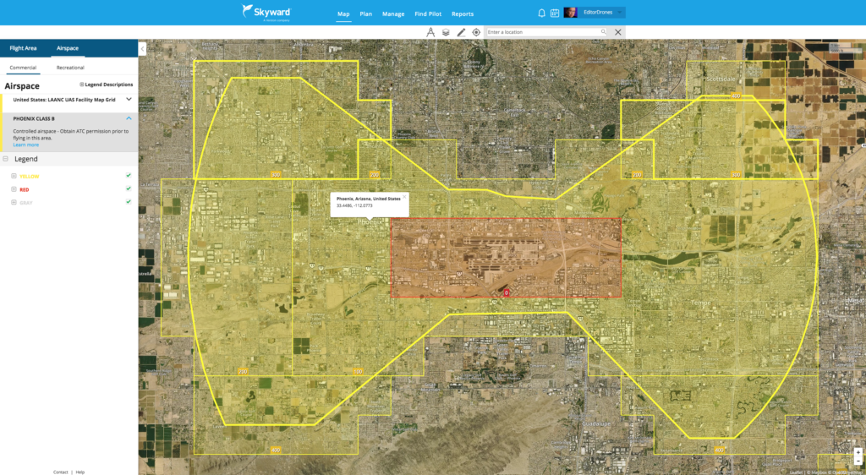Zoom out on the map

click(858, 461)
